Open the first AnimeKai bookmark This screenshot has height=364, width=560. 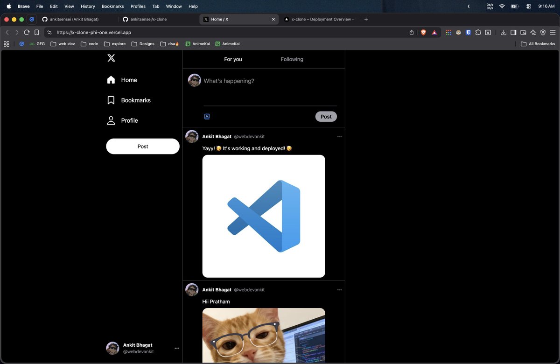tap(197, 44)
